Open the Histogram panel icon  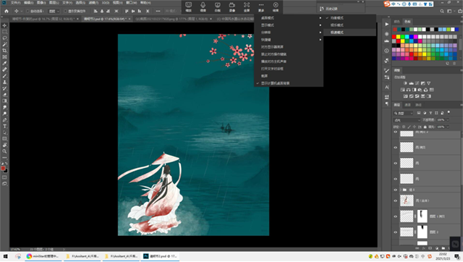coord(386,41)
